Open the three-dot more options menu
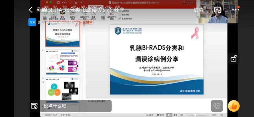254x117 pixels. pyautogui.click(x=236, y=10)
